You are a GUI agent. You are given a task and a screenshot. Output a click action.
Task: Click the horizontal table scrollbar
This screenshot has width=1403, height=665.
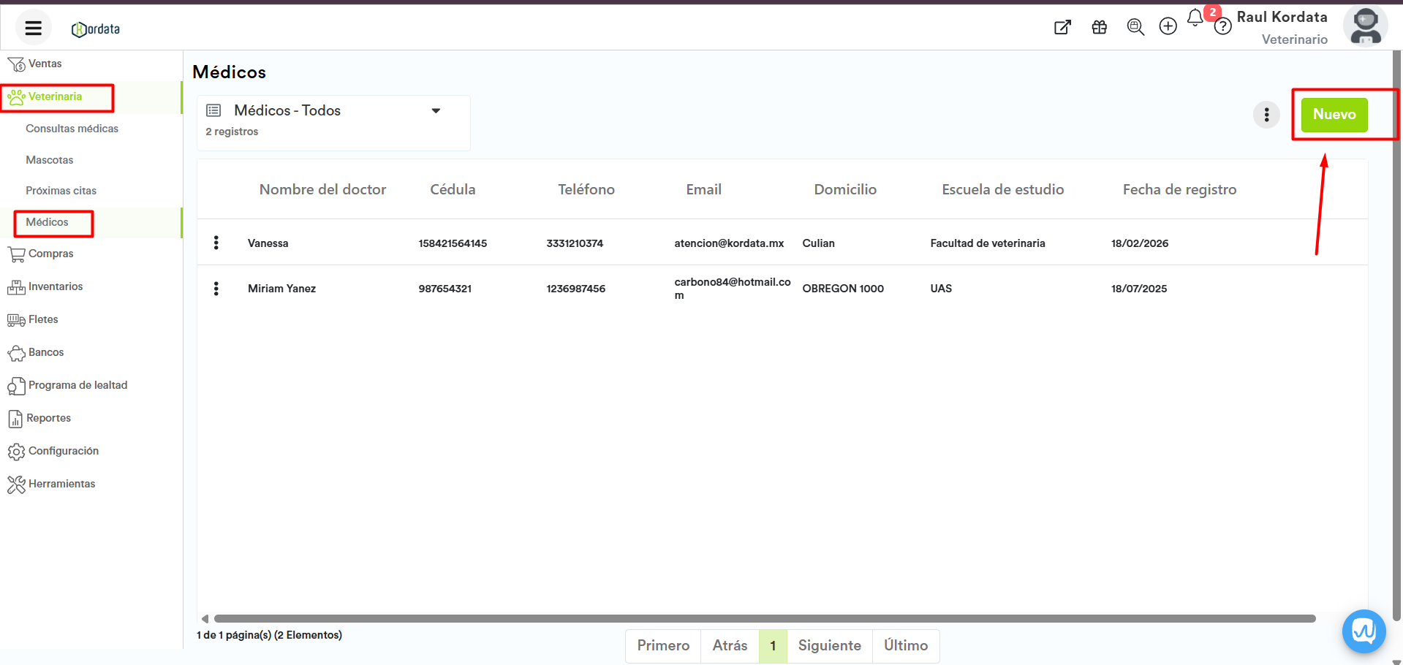tap(764, 618)
